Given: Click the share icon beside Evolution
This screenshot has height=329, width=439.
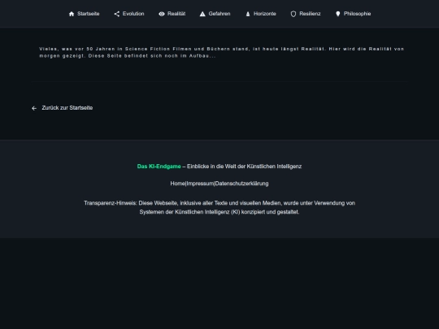Looking at the screenshot, I should point(117,14).
